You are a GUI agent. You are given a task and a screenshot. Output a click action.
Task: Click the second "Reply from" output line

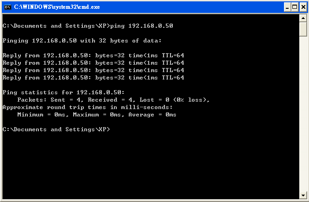pos(93,63)
